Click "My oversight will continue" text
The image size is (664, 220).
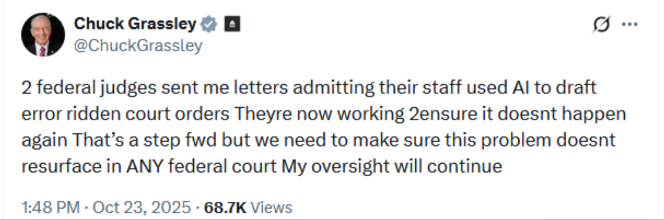[391, 167]
